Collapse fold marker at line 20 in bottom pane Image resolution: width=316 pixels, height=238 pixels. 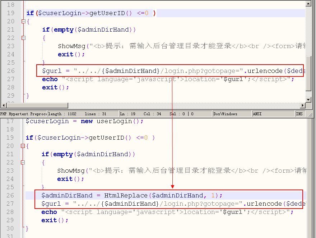pos(23,146)
